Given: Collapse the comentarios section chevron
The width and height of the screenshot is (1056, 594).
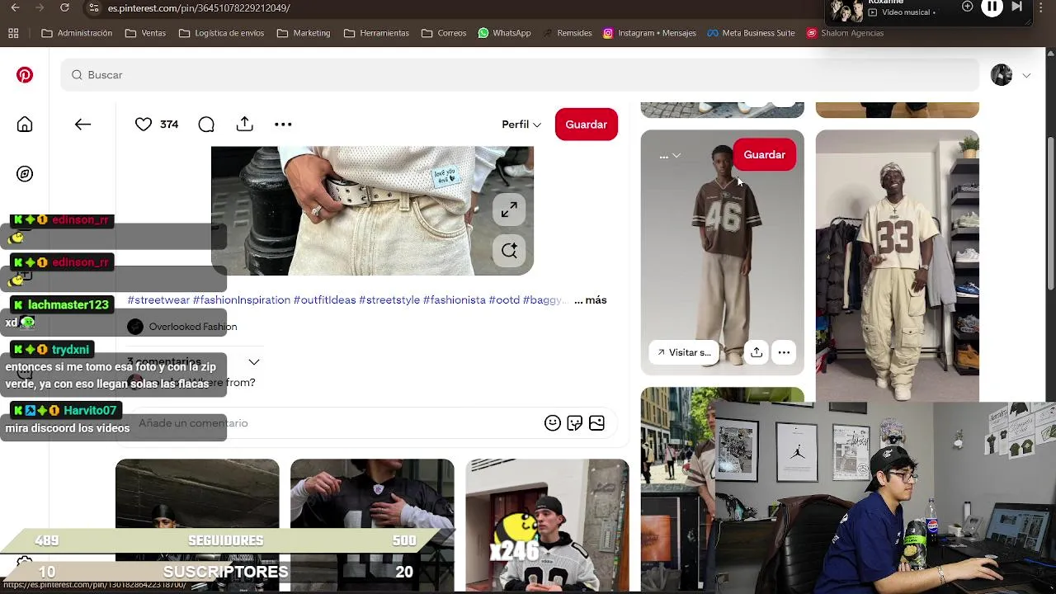Looking at the screenshot, I should coord(254,362).
